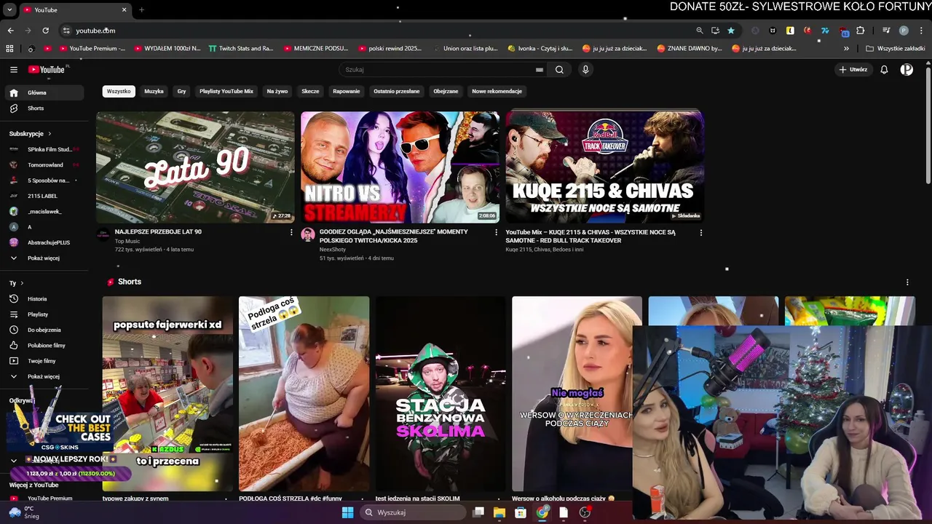Screen dimensions: 932x524
Task: Open more options for NAJLEPSZE PRZEBOJE LAT 90
Action: (292, 232)
